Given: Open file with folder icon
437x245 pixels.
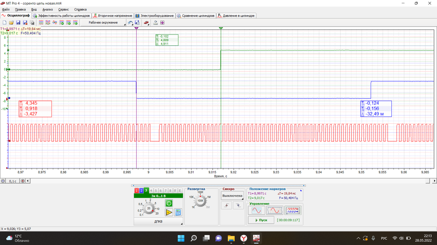Looking at the screenshot, I should click(11, 23).
